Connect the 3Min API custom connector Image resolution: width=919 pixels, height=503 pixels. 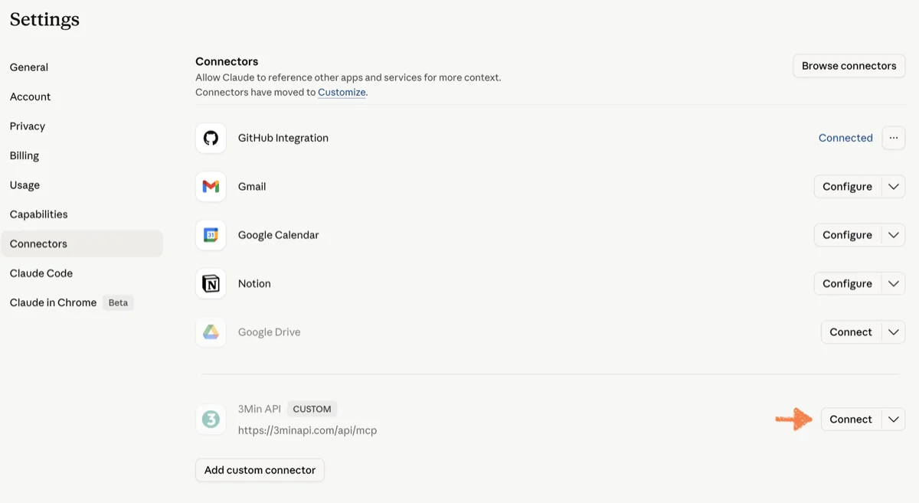850,420
